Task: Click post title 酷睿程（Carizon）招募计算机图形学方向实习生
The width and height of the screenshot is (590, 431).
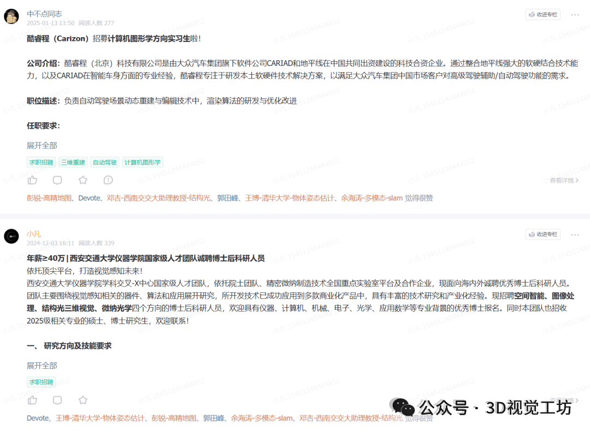Action: point(114,39)
